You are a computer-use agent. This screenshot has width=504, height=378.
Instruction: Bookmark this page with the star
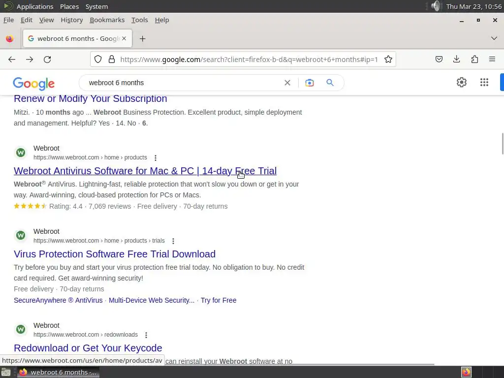[x=388, y=59]
